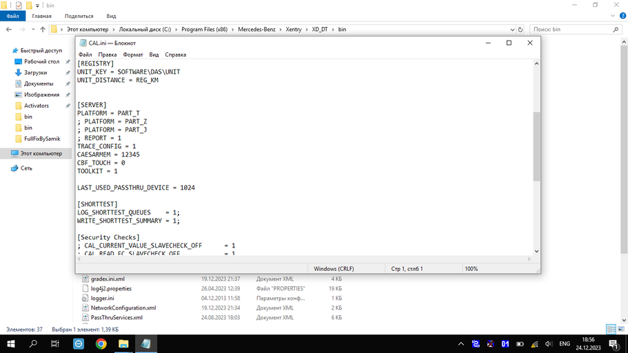Open Windows Start menu

[11, 344]
